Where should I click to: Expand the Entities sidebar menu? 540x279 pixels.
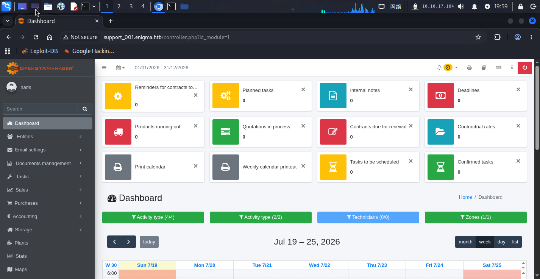(x=47, y=136)
